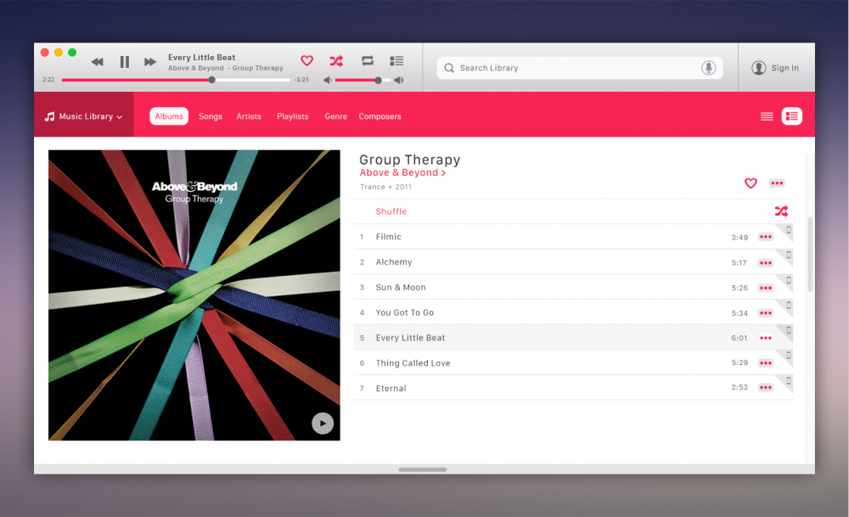Screen dimensions: 849x517
Task: Click the Search Library field
Action: coord(579,68)
